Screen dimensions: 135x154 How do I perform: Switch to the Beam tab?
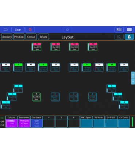(43, 37)
